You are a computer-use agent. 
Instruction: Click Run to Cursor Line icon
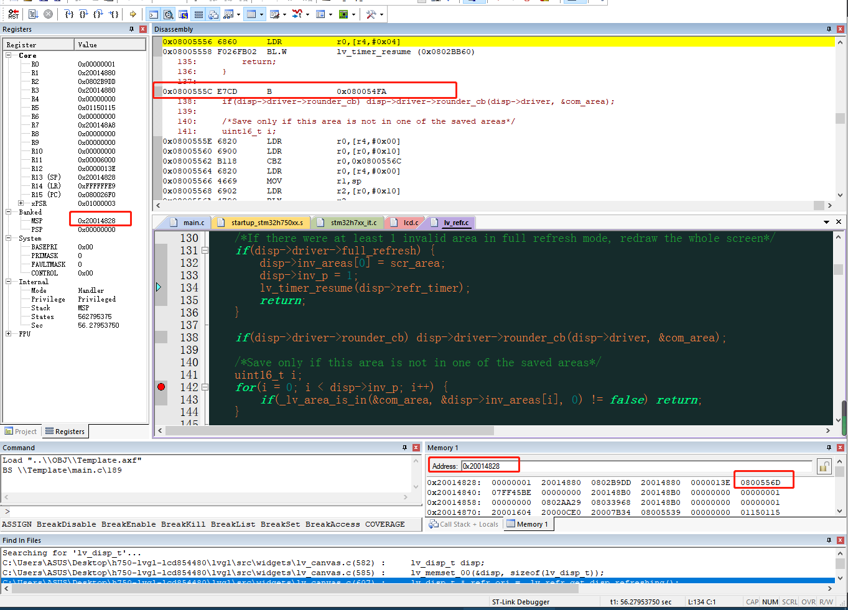point(113,14)
